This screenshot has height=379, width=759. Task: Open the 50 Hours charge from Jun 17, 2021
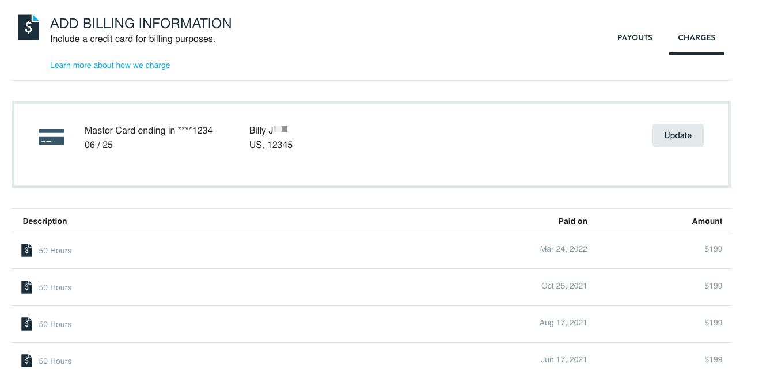point(55,361)
